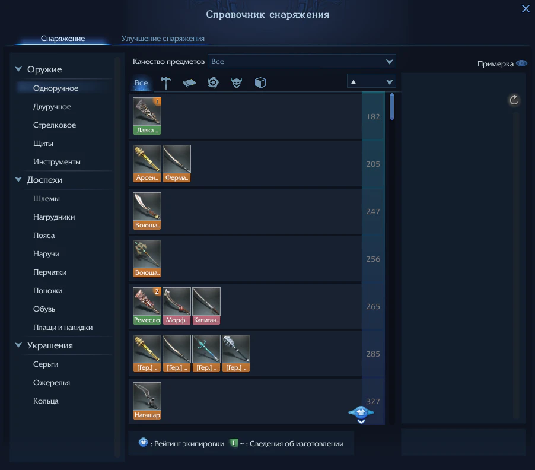The image size is (535, 470).
Task: Open the Серьги jewelry subcategory
Action: coord(46,364)
